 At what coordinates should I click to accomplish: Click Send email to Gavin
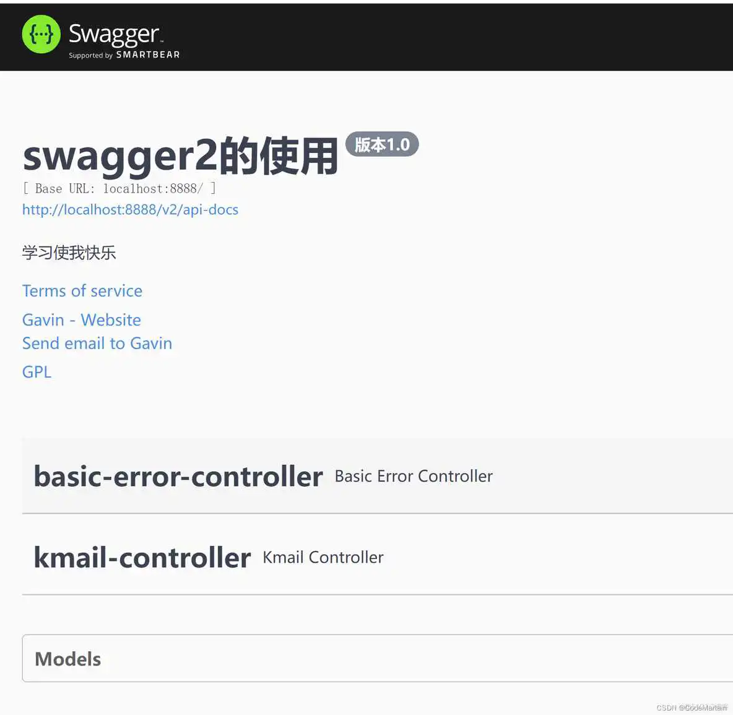tap(97, 343)
